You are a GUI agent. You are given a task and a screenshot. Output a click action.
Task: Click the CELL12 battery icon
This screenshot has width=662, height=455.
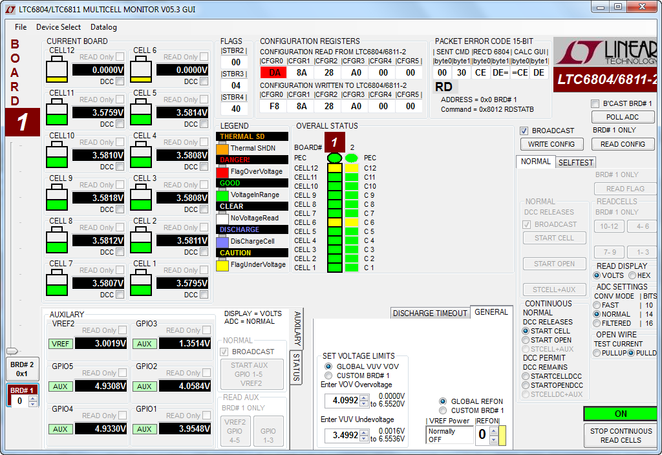tap(57, 69)
